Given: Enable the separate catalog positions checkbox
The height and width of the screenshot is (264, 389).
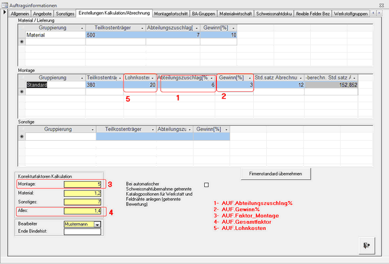Looking at the screenshot, I should pyautogui.click(x=207, y=185).
